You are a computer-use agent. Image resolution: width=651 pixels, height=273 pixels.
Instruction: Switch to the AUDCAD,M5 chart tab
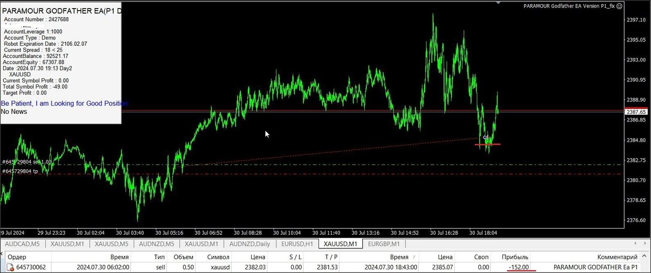22,244
